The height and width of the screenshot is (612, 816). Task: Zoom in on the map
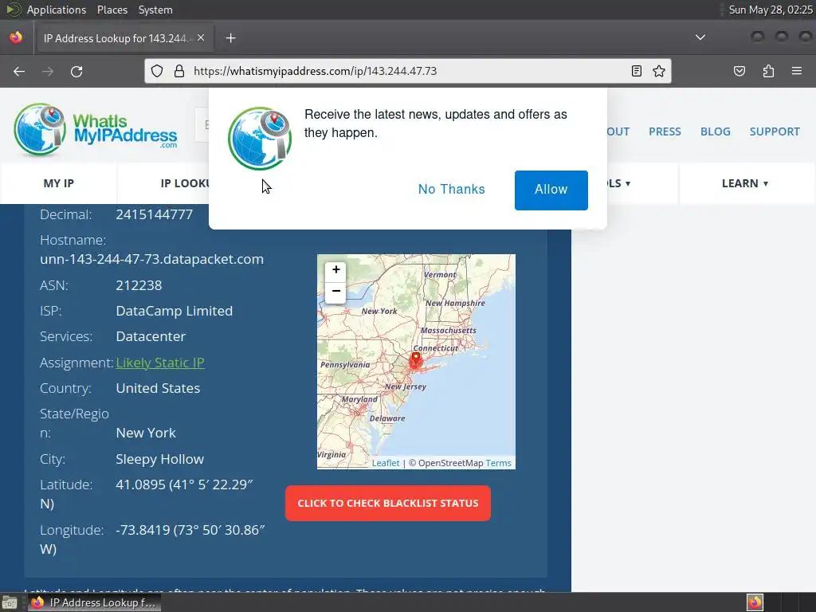[x=336, y=269]
